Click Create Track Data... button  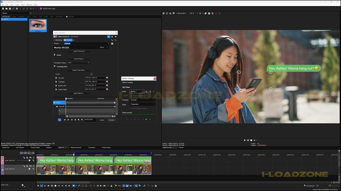(x=79, y=70)
